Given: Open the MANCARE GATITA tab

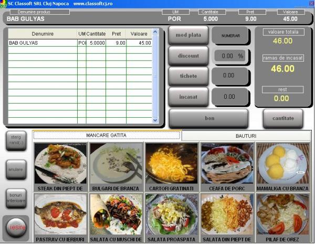Looking at the screenshot, I should pos(107,136).
